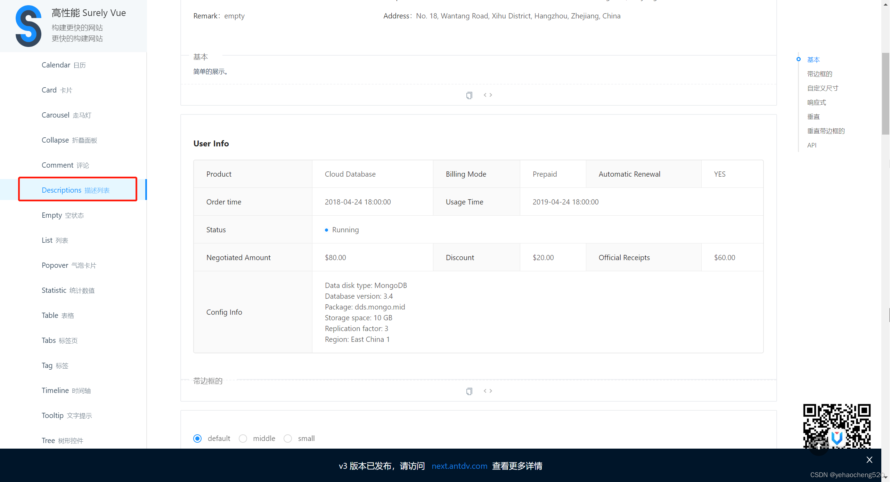
Task: Expand code toggle under 基本 demo
Action: click(488, 95)
